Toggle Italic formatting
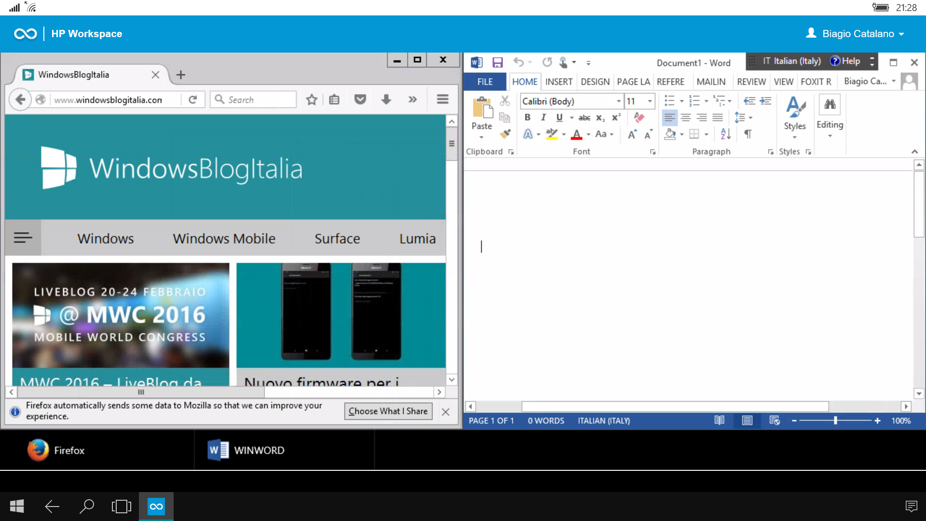 [x=544, y=117]
